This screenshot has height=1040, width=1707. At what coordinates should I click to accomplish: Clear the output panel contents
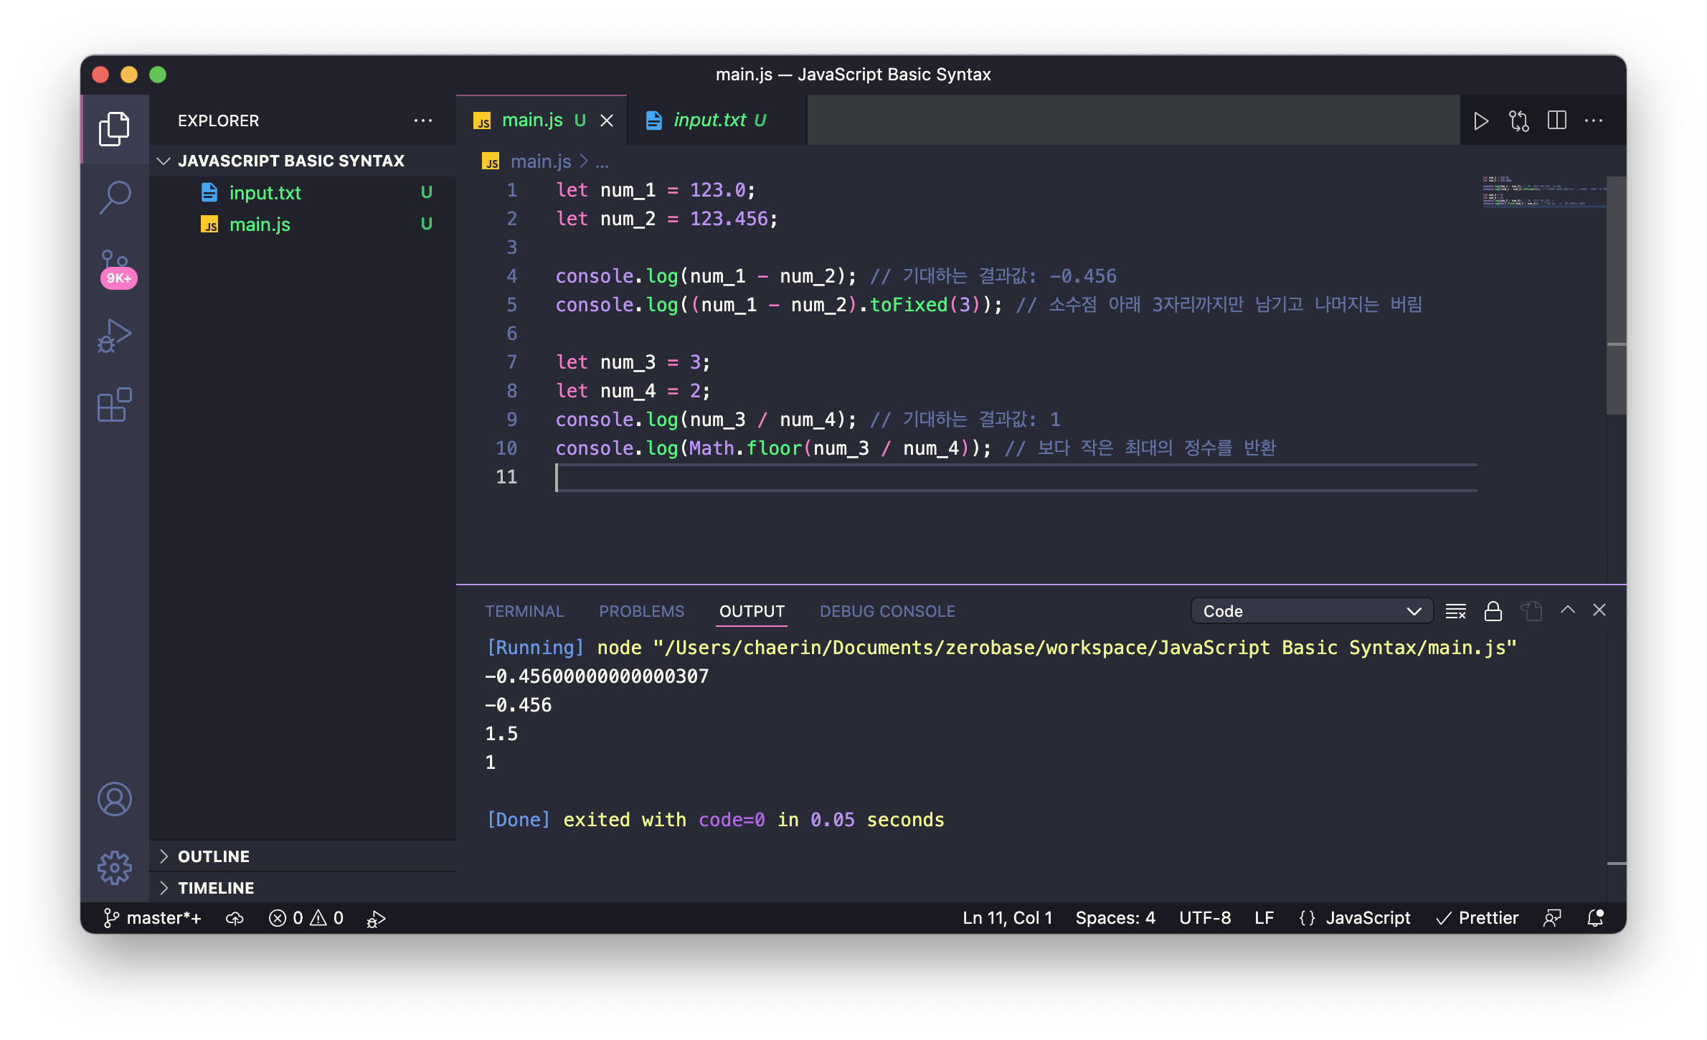[1455, 611]
